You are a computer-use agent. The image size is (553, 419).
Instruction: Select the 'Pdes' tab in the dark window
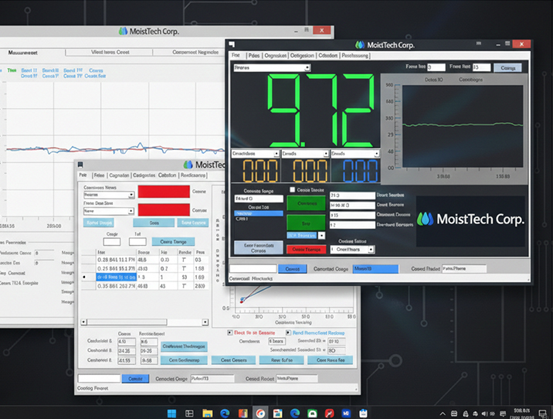click(x=253, y=56)
